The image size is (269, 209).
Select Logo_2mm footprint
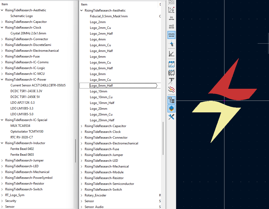pos(98,22)
